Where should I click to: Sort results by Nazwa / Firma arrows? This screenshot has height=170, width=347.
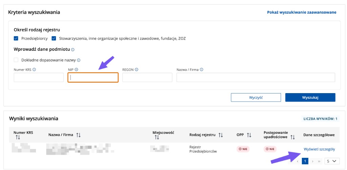[78, 135]
